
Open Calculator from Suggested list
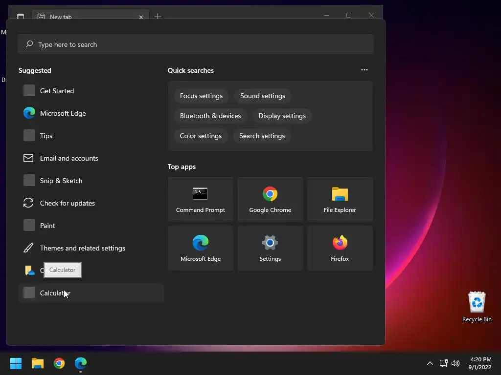click(x=91, y=293)
